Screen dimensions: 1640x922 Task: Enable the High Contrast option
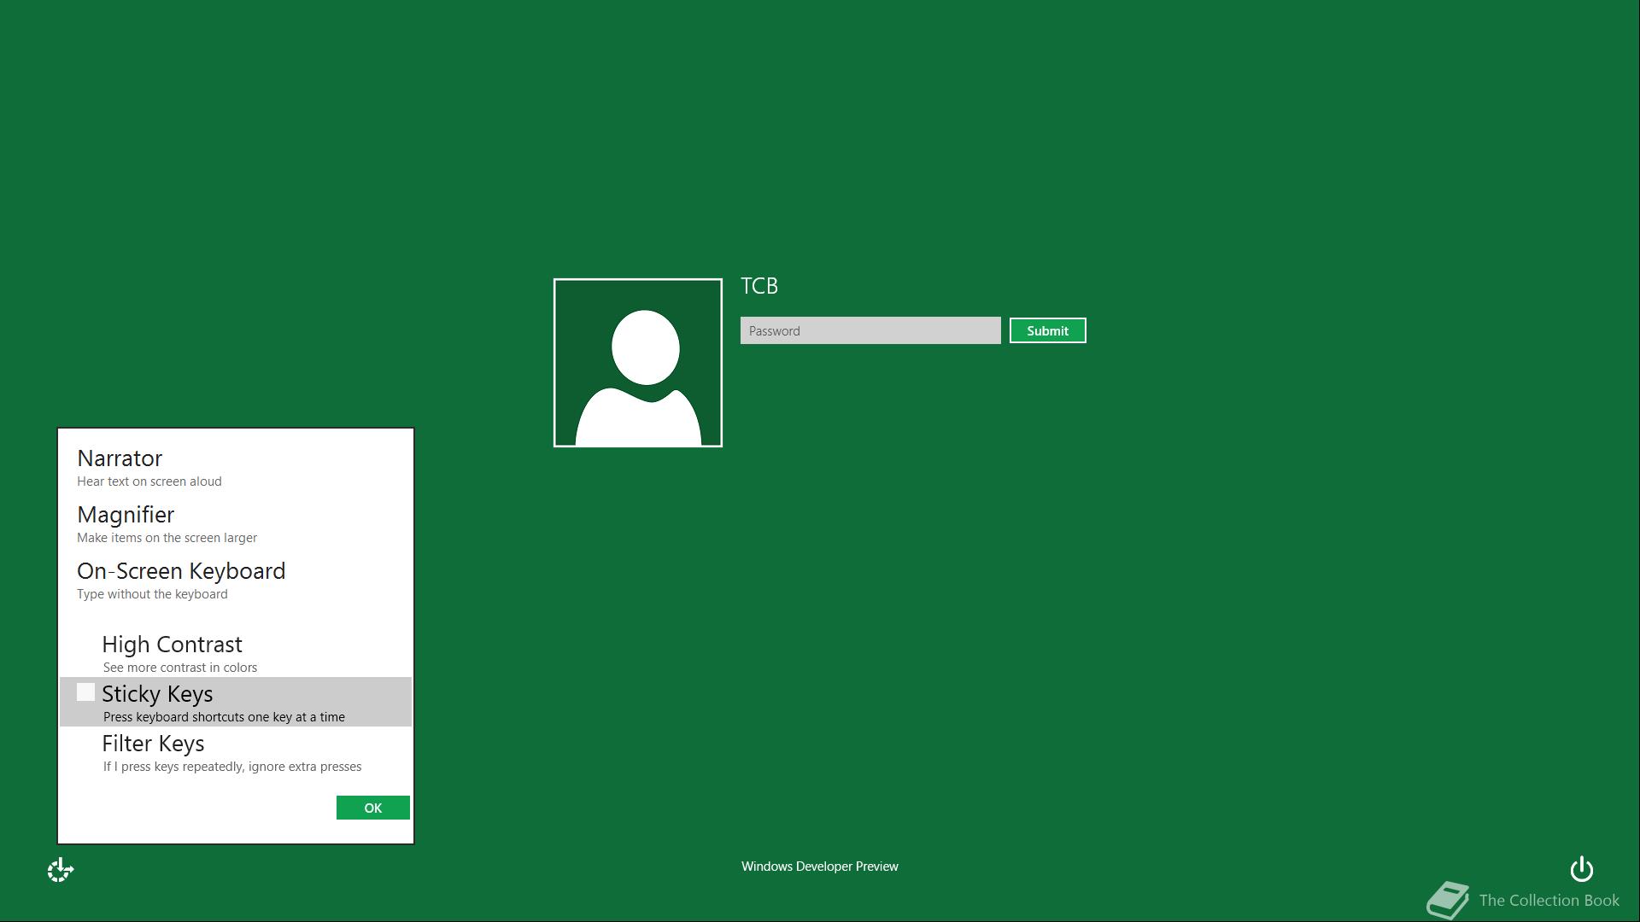coord(236,653)
